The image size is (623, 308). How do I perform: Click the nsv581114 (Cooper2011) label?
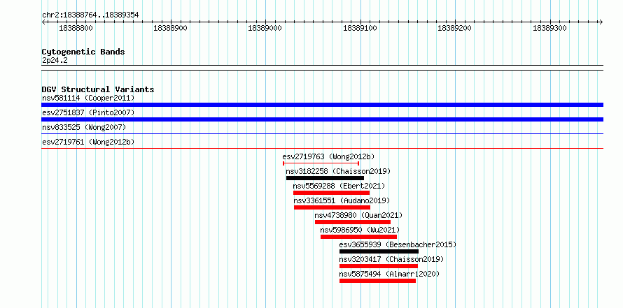point(88,98)
